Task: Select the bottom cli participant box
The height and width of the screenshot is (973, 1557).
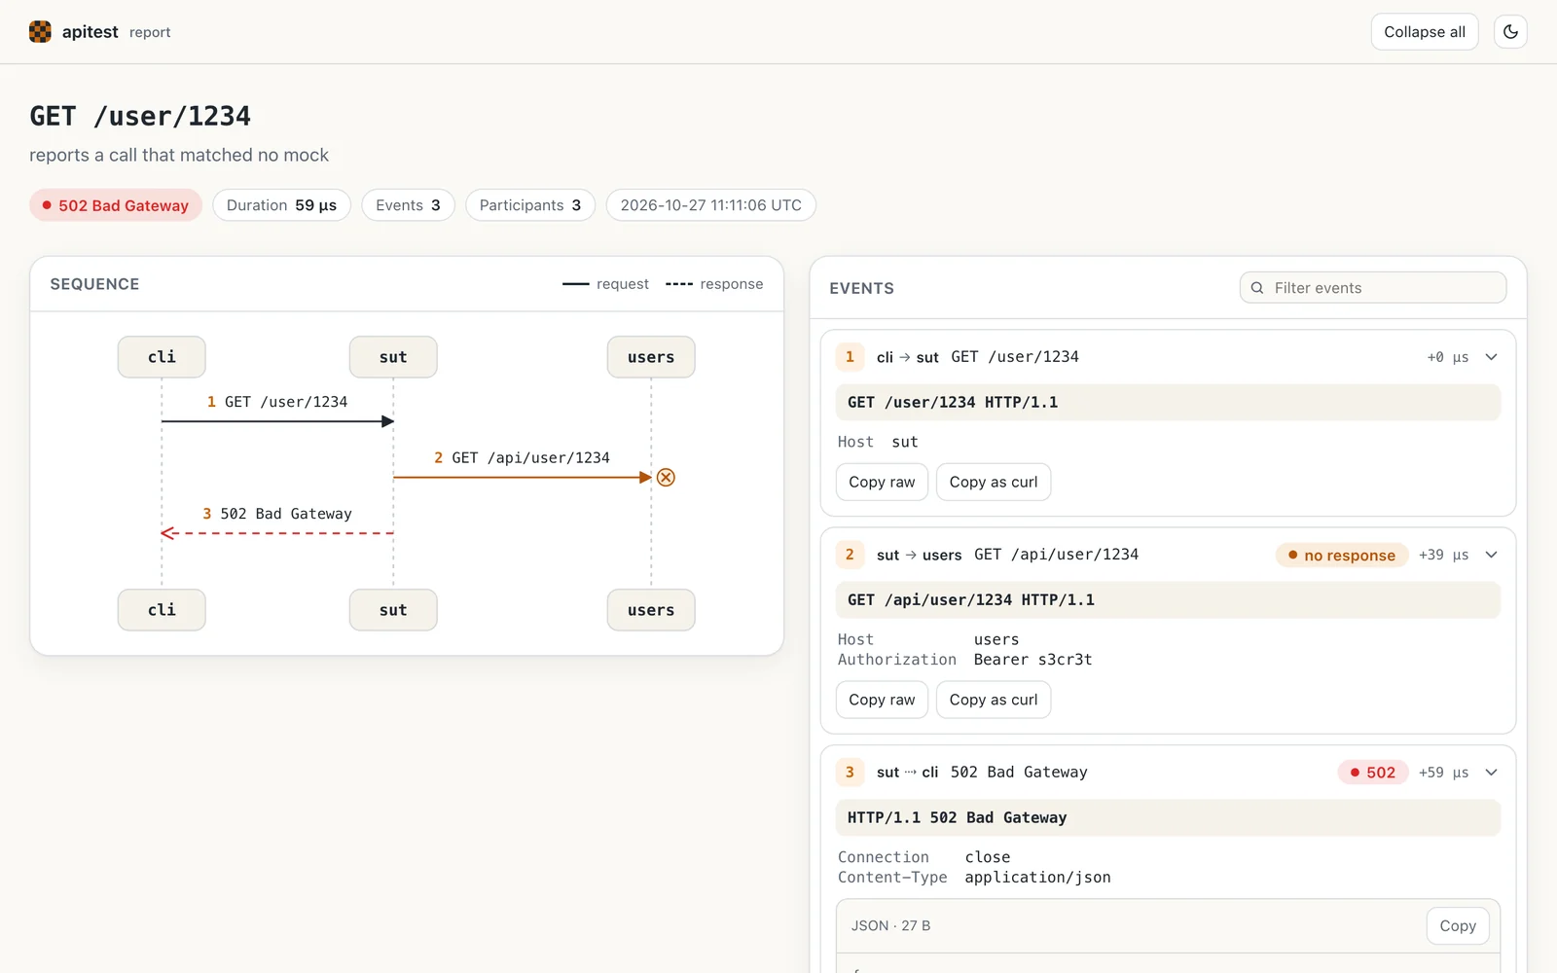Action: tap(162, 610)
